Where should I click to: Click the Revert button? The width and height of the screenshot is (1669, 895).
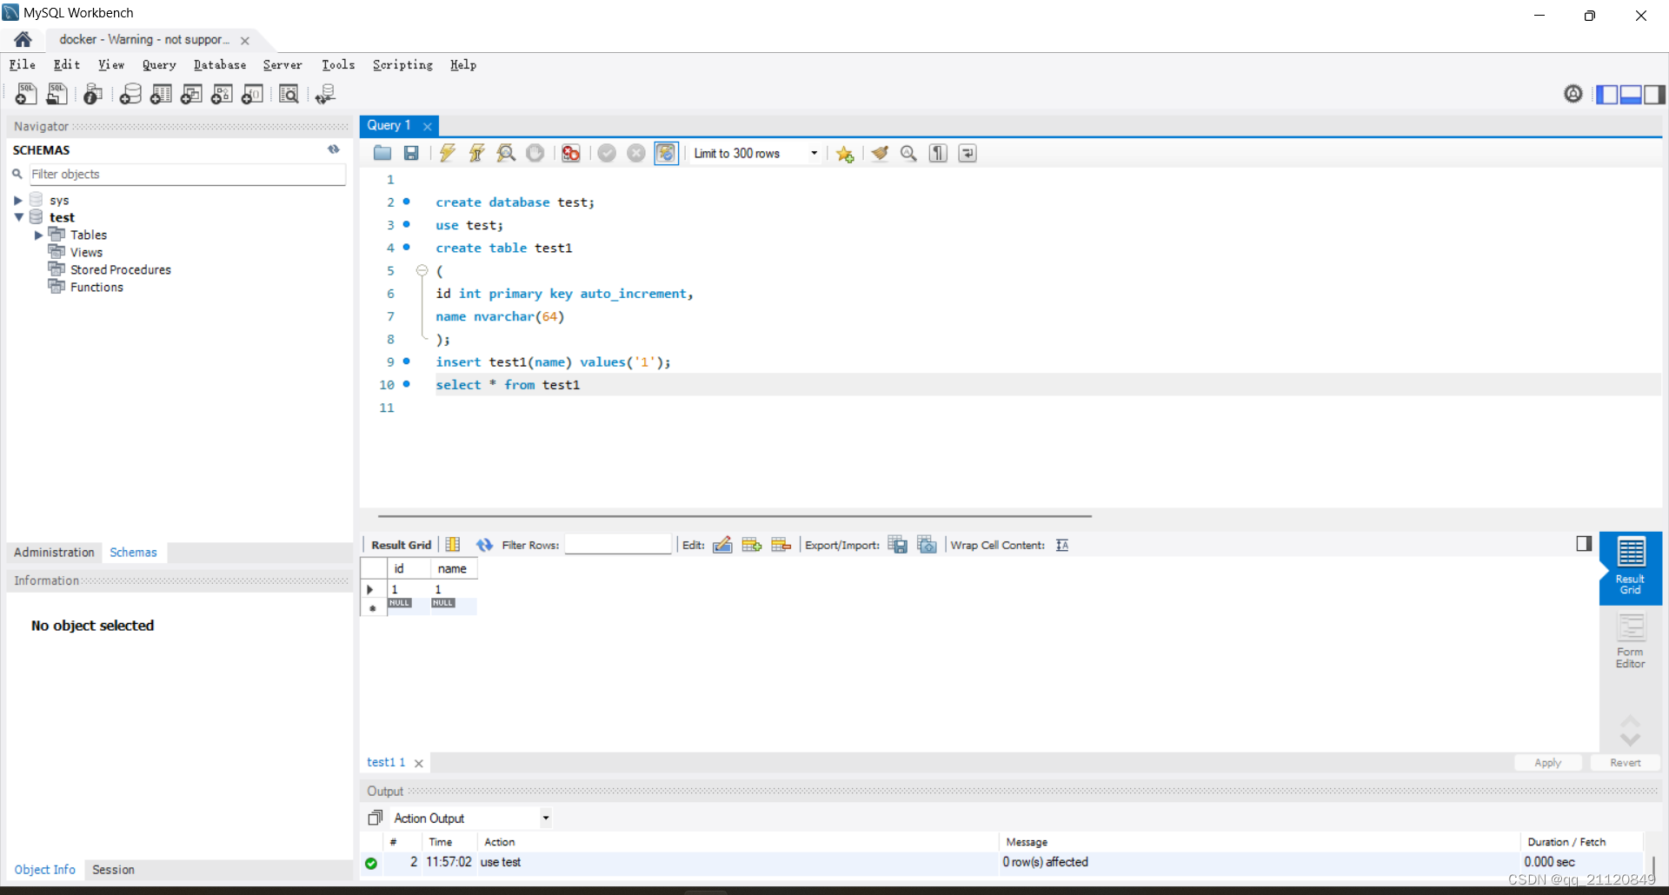pos(1625,762)
